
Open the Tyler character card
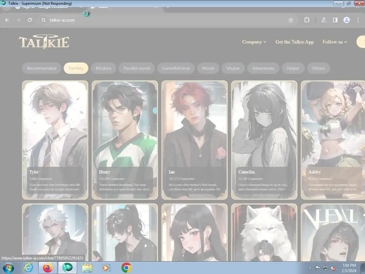pos(55,140)
